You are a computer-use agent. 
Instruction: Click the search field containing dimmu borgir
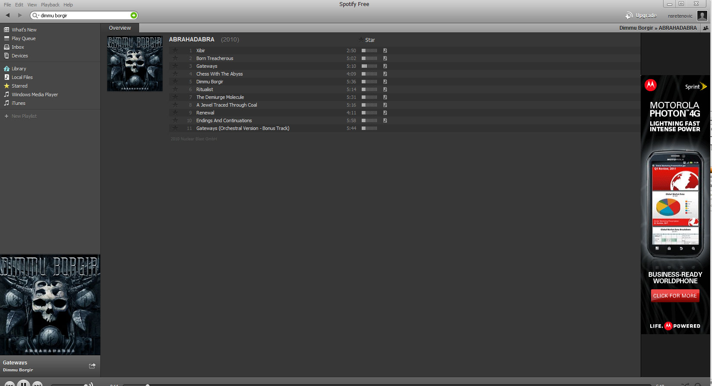(x=85, y=16)
